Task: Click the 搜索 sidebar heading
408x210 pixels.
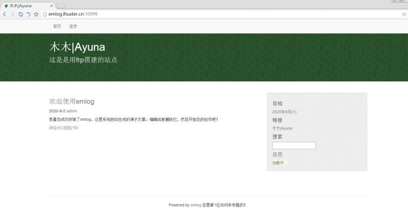Action: [x=277, y=137]
